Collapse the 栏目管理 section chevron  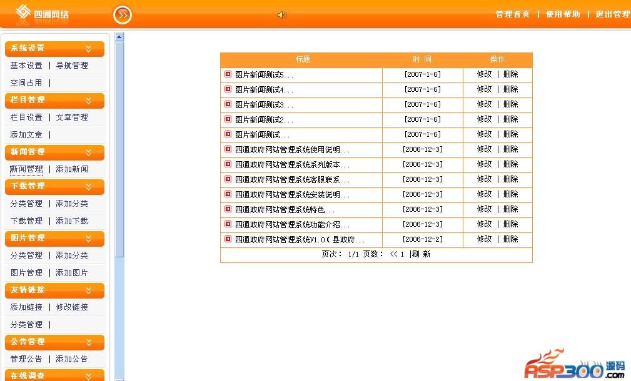pos(89,101)
